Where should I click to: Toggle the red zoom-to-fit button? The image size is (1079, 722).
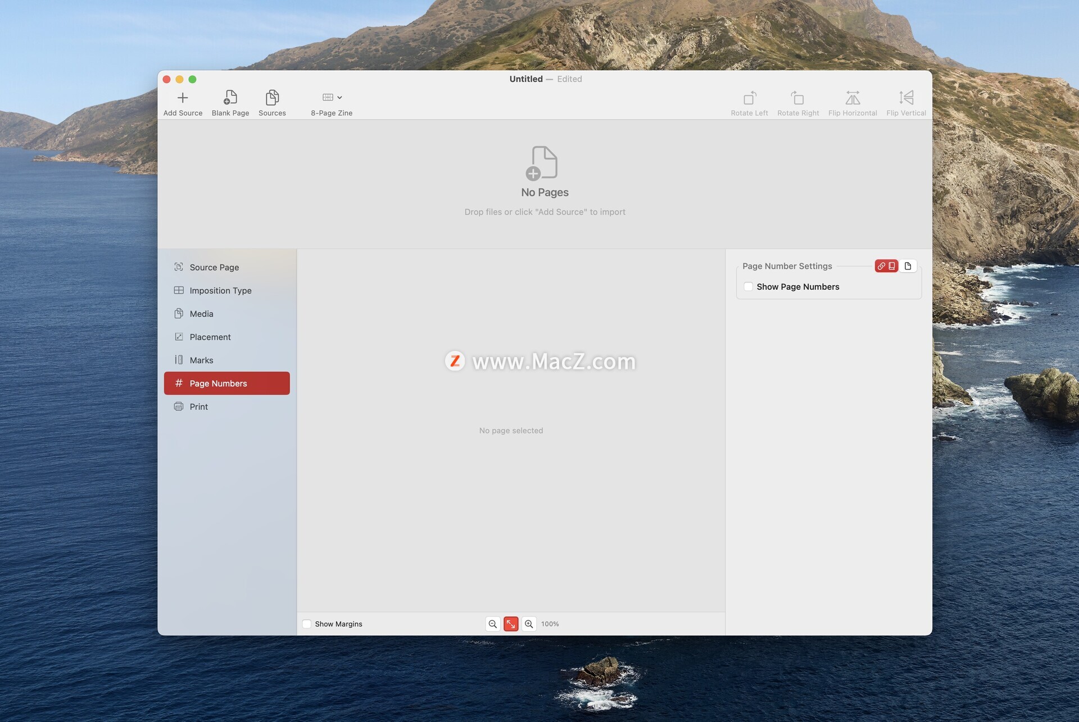tap(511, 624)
